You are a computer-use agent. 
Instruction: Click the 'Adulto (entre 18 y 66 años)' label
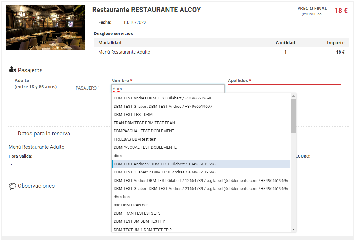[36, 84]
